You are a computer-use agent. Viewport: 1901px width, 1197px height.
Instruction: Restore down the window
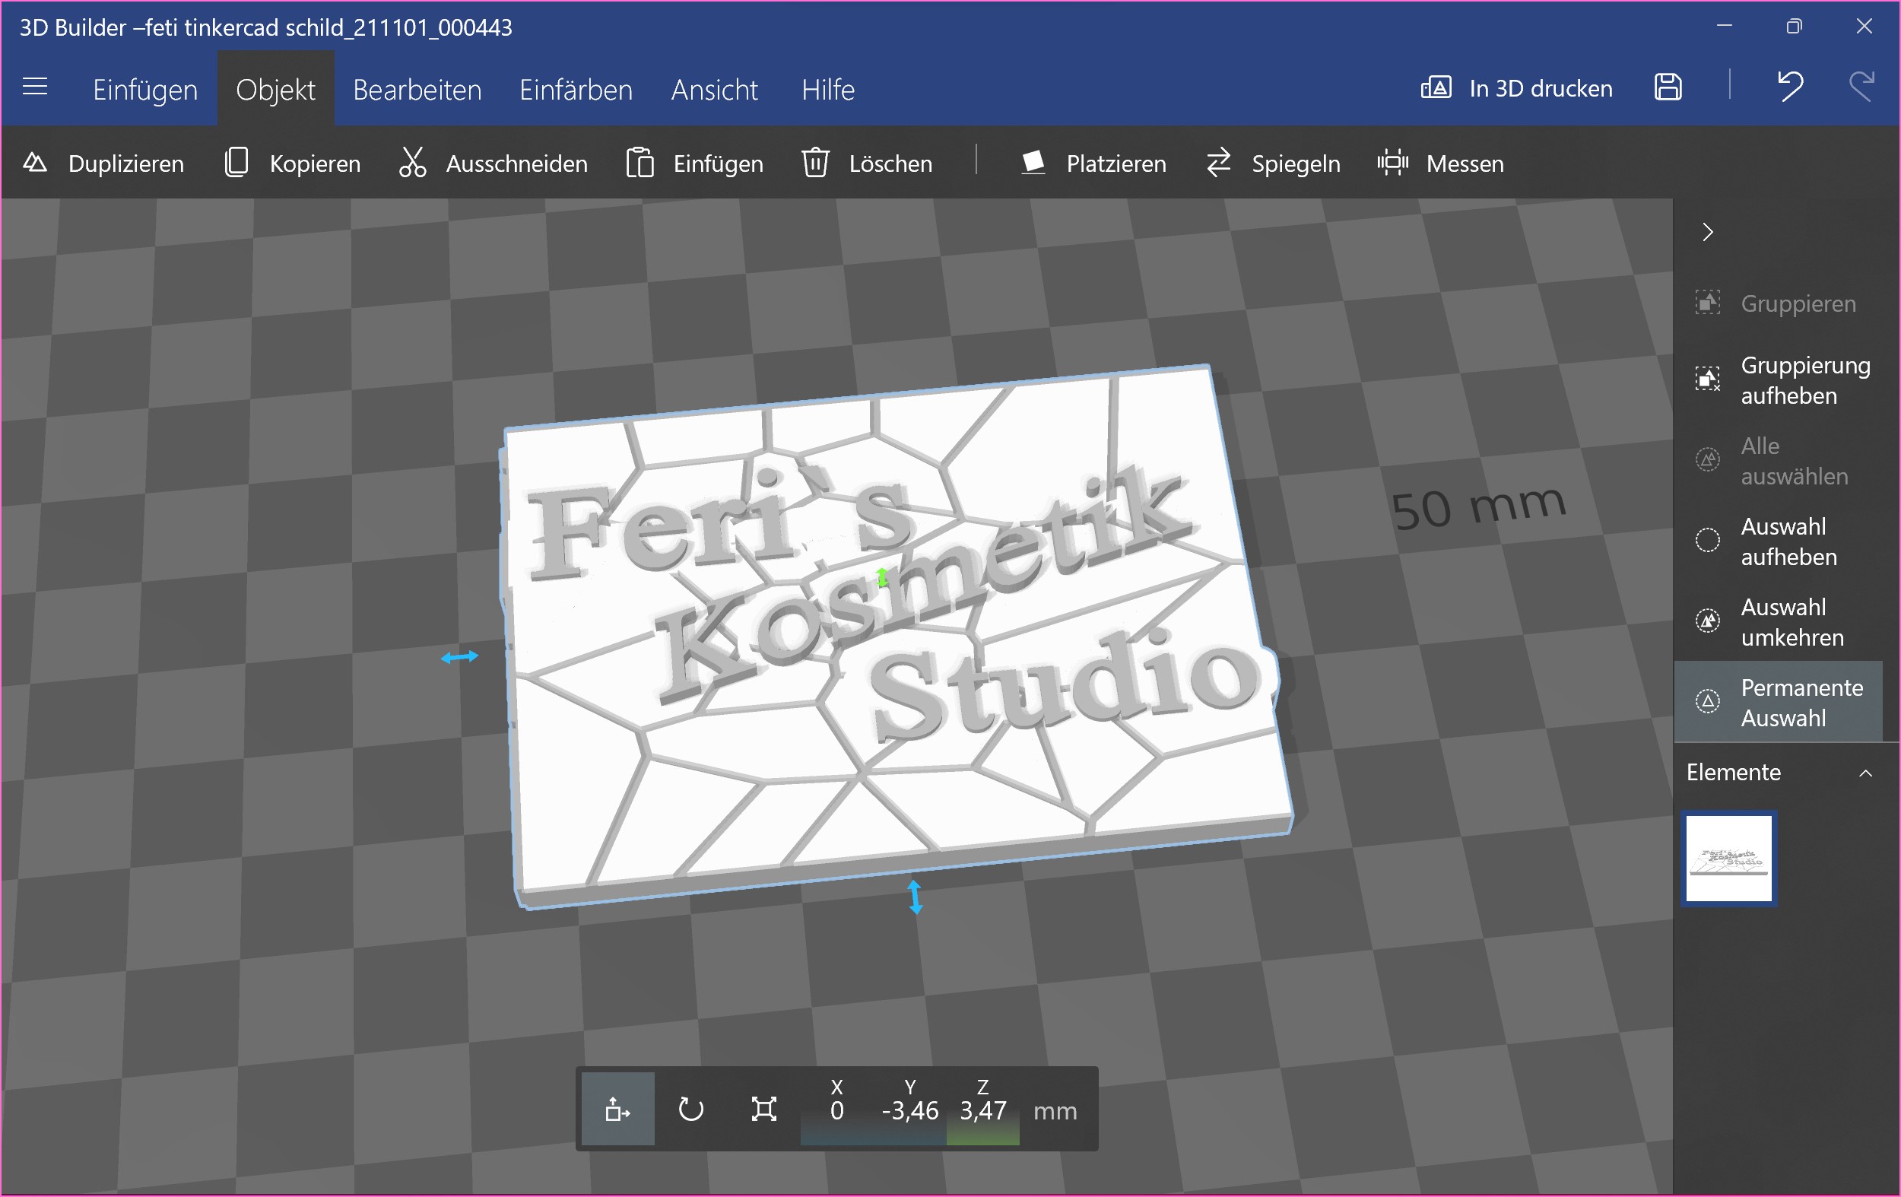pos(1794,26)
